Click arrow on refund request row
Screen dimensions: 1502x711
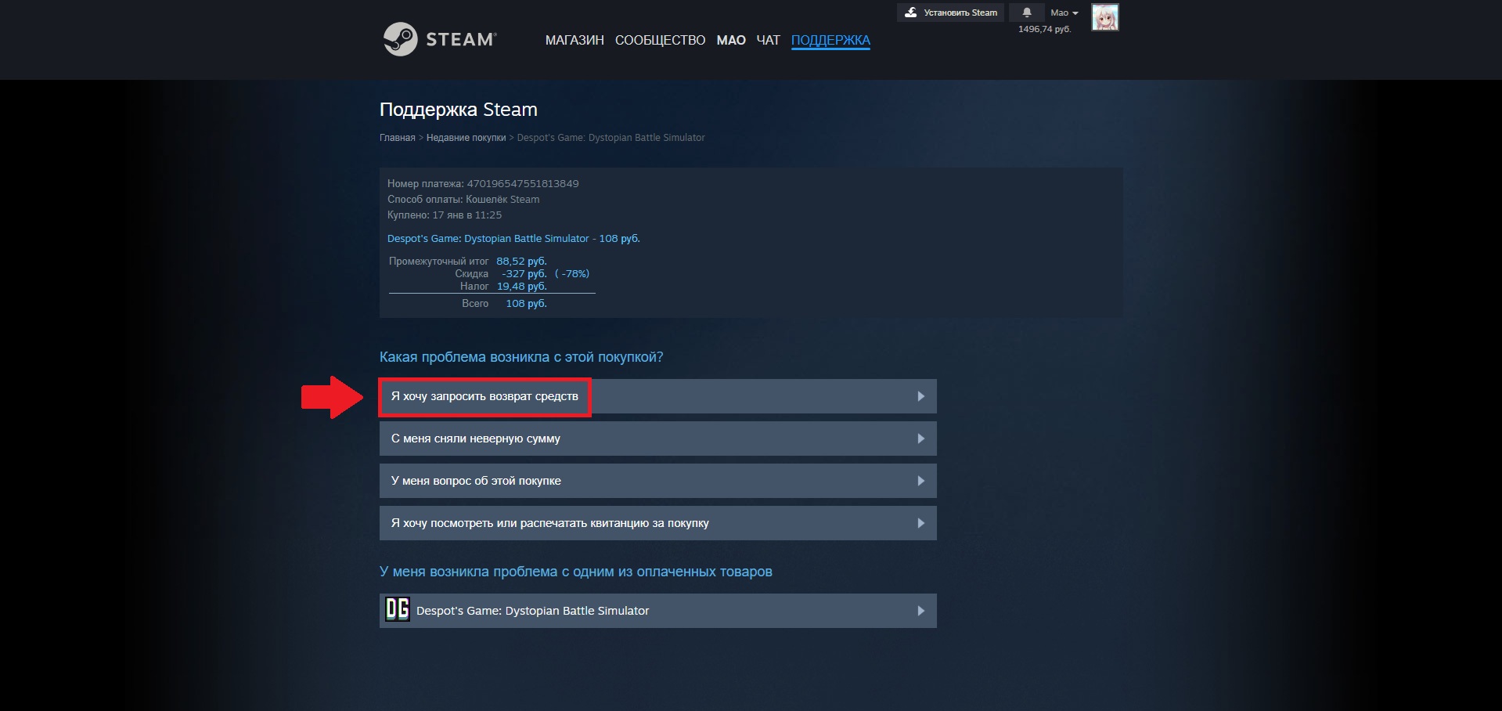tap(920, 396)
